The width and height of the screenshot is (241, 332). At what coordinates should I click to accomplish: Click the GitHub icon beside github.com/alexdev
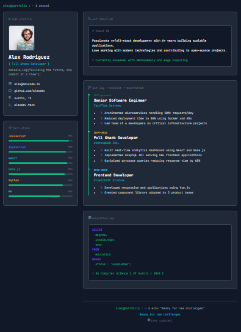coord(10,91)
